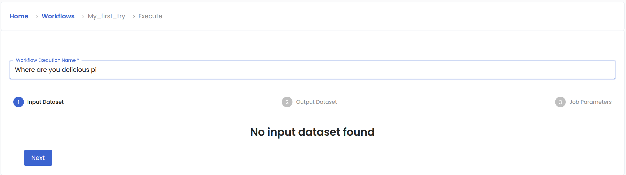The height and width of the screenshot is (175, 626).
Task: Switch to the Output Dataset step
Action: pos(316,102)
